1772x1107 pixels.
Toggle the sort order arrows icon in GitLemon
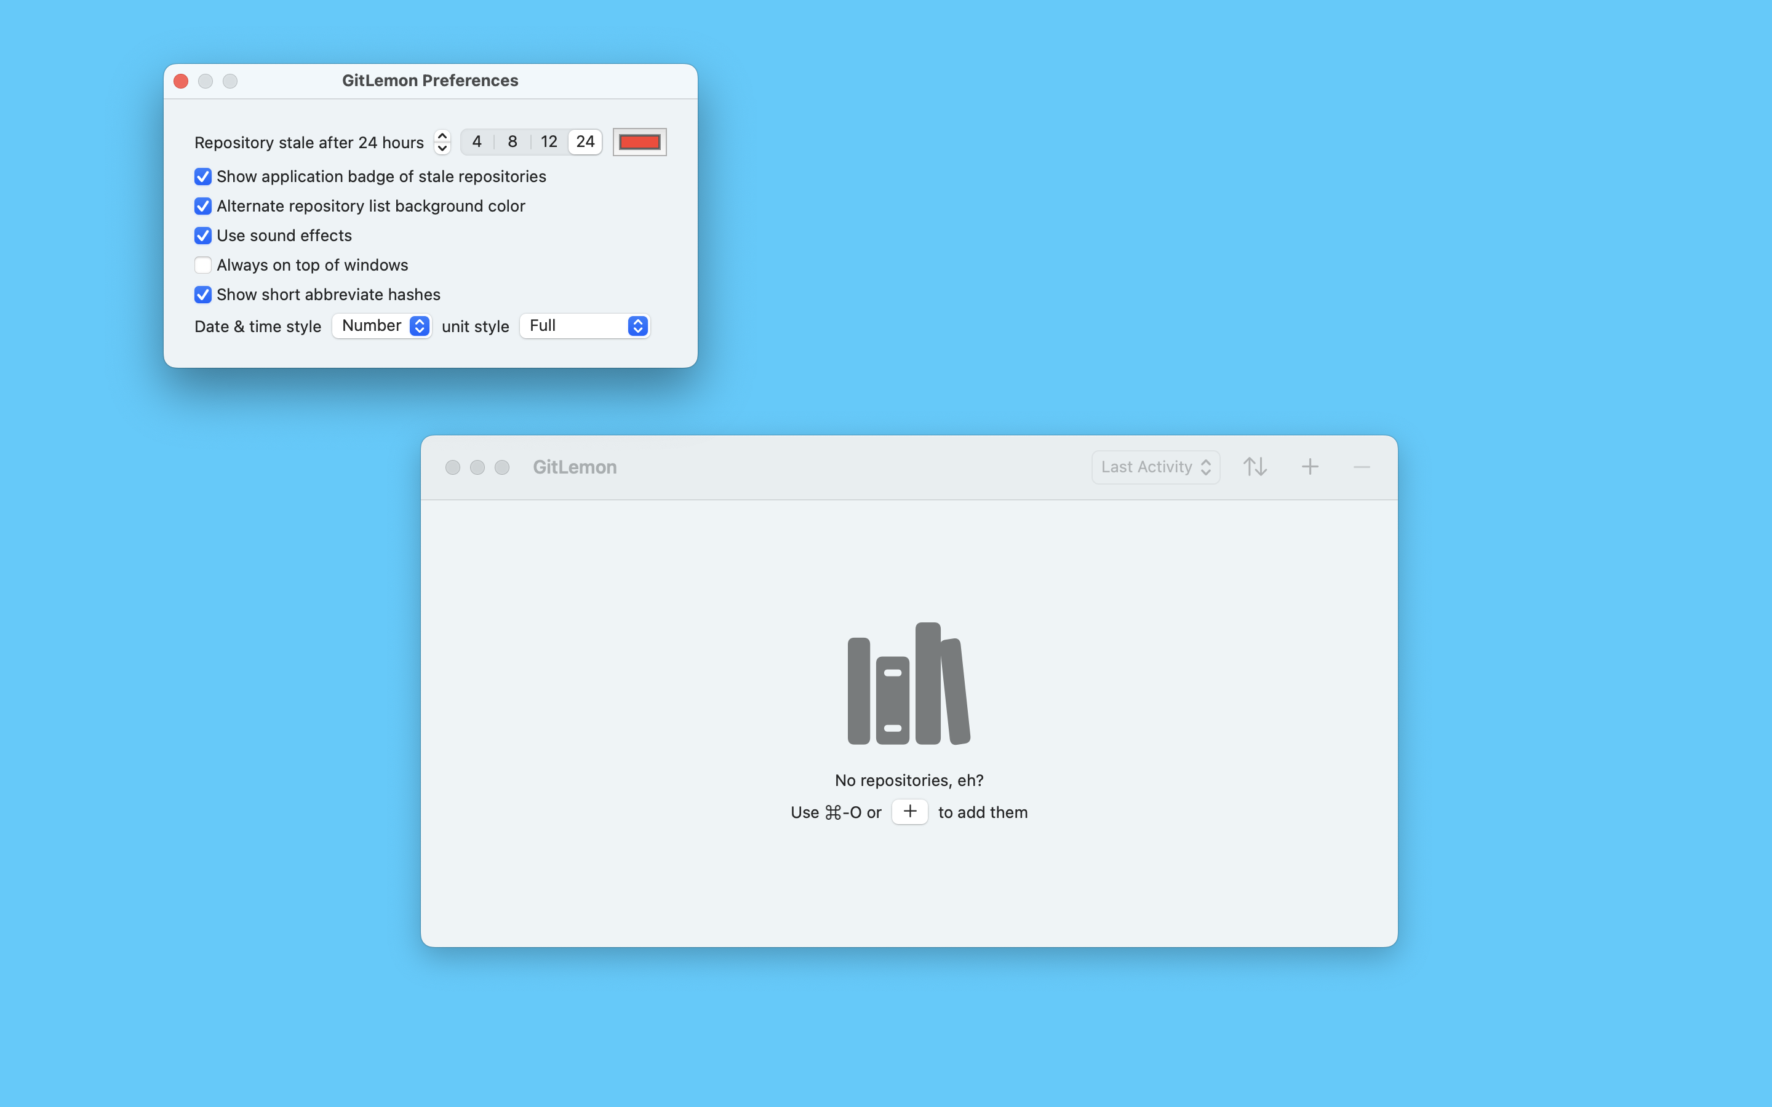(1255, 466)
